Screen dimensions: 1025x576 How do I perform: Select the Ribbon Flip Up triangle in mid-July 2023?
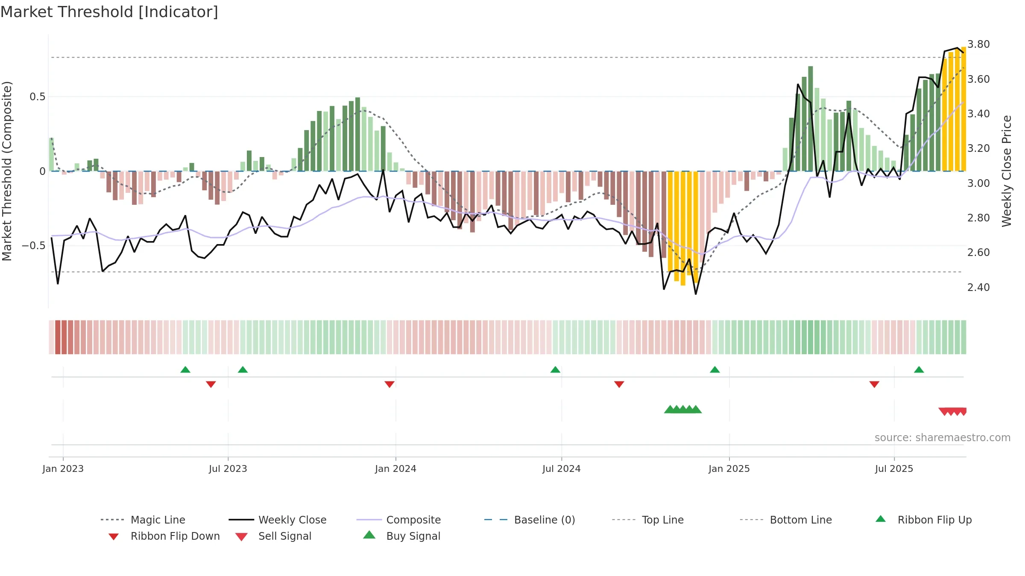point(243,369)
